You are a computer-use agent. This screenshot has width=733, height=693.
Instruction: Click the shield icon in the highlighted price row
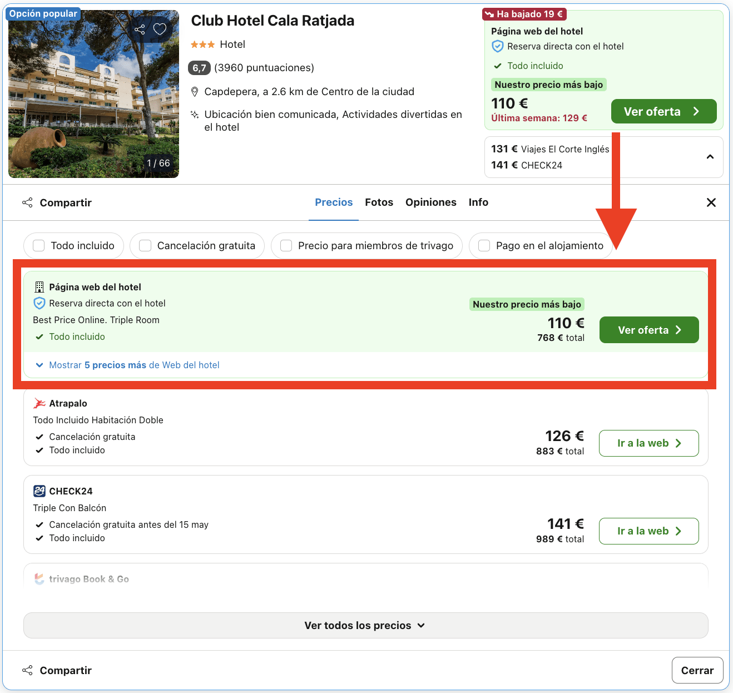pyautogui.click(x=39, y=303)
